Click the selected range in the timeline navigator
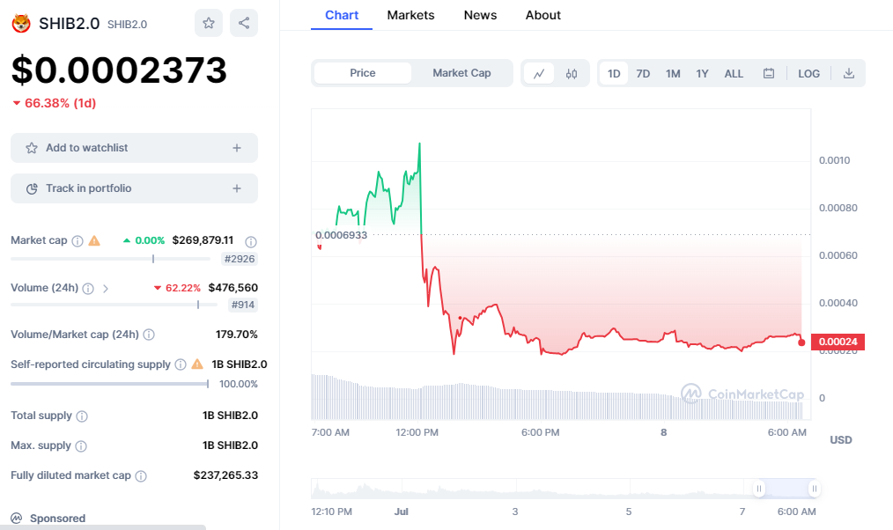The image size is (893, 530). tap(786, 489)
